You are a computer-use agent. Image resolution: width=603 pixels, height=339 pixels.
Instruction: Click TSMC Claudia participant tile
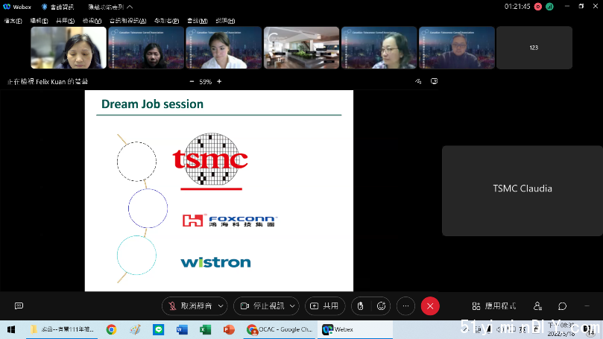[x=523, y=191]
